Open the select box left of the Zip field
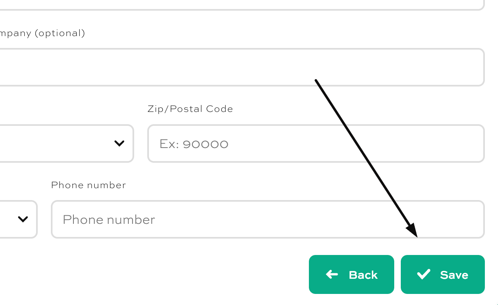Viewport: 498px width, 305px height. 66,143
